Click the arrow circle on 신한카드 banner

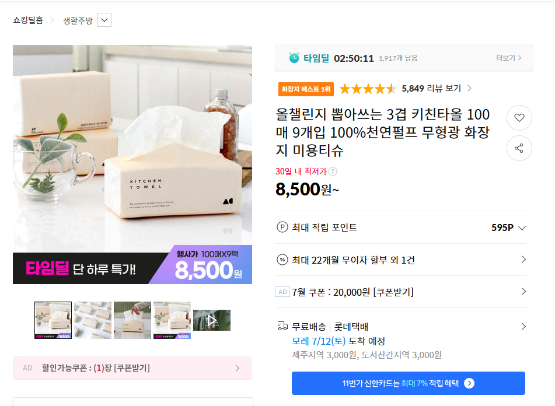click(469, 383)
